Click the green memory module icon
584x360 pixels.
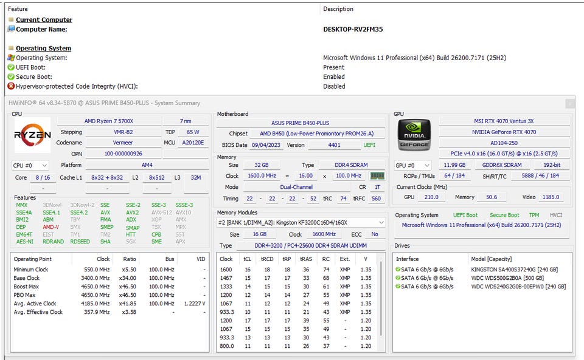(x=377, y=176)
